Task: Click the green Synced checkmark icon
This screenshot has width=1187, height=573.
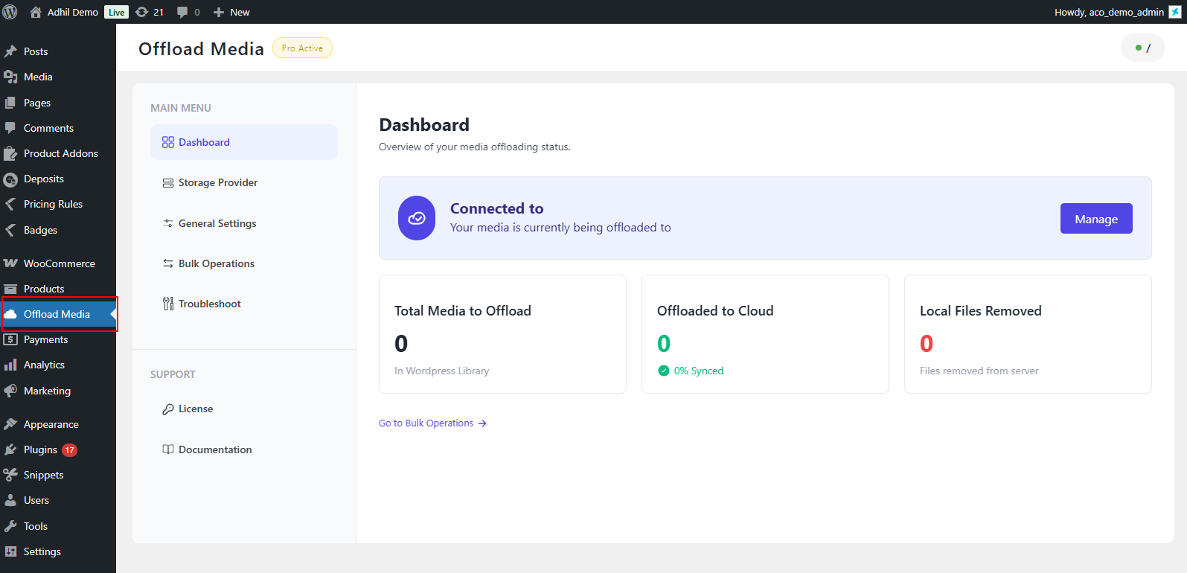Action: pos(664,371)
